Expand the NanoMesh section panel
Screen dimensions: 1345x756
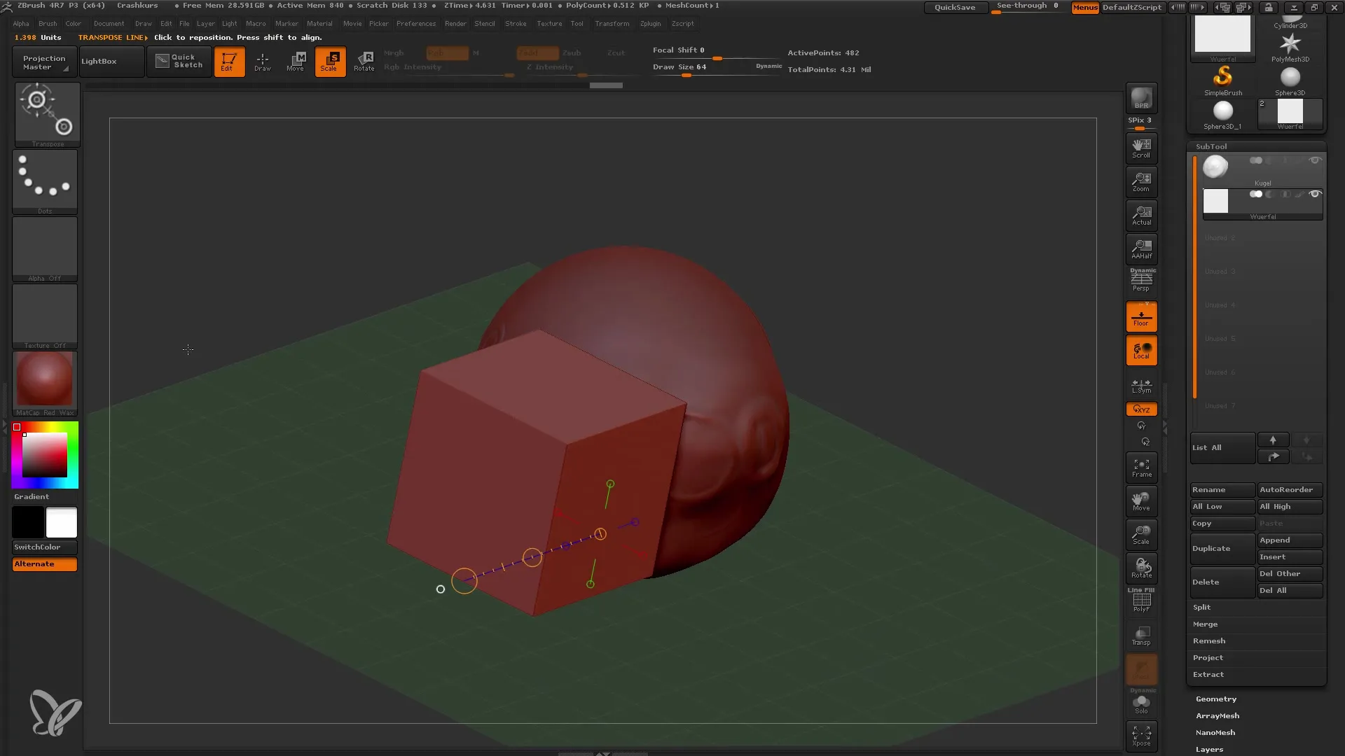tap(1215, 732)
